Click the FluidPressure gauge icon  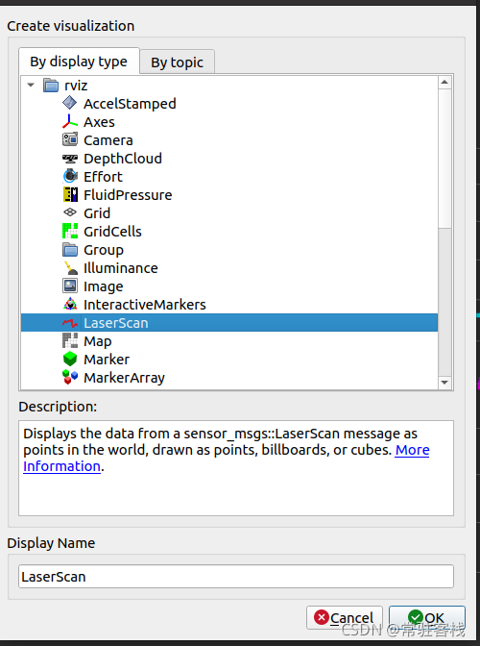pos(69,194)
